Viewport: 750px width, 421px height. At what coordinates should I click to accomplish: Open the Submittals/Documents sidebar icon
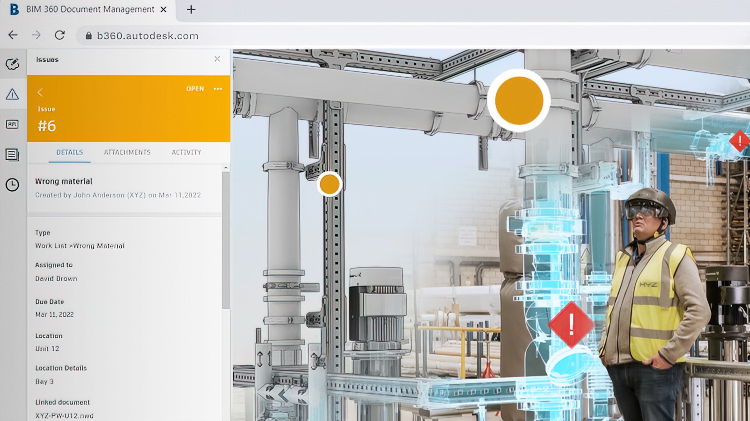[12, 154]
